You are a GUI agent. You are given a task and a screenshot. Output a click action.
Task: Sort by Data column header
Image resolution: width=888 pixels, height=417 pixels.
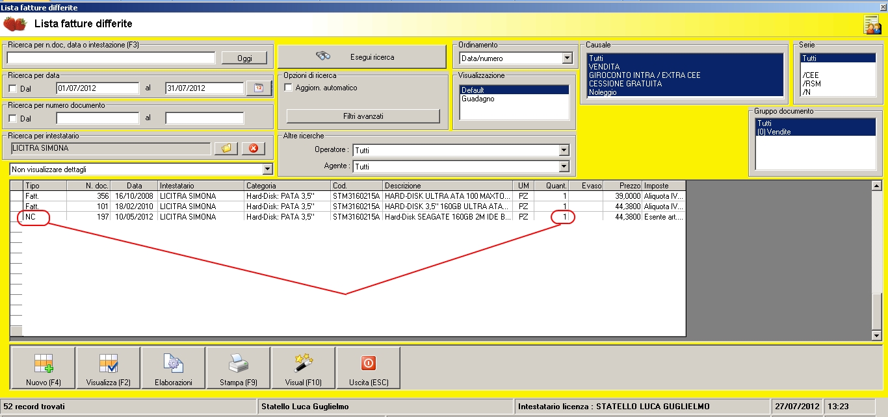click(134, 186)
